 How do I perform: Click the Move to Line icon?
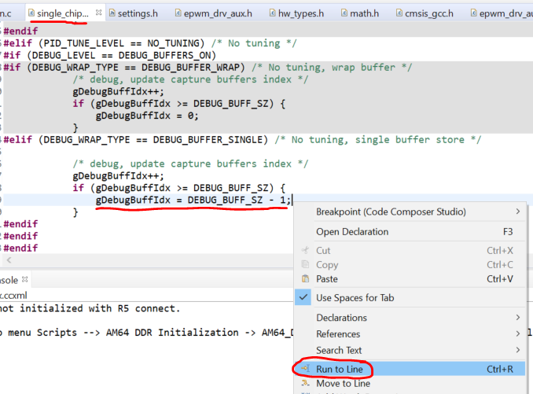(x=306, y=384)
